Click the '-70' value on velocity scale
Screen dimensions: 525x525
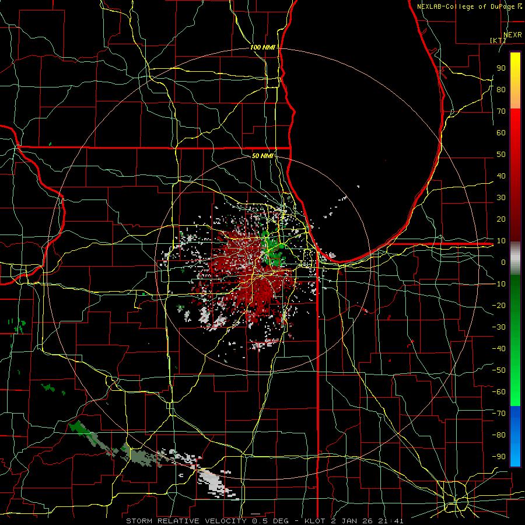(499, 413)
